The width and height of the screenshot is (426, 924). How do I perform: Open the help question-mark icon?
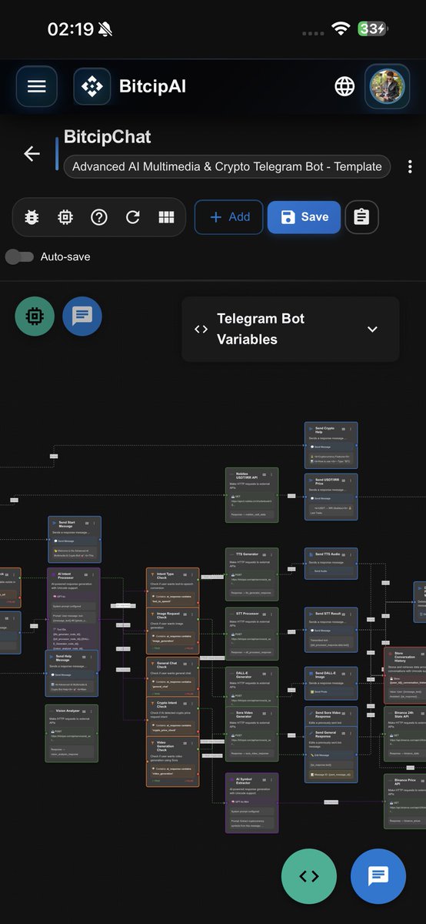point(98,217)
